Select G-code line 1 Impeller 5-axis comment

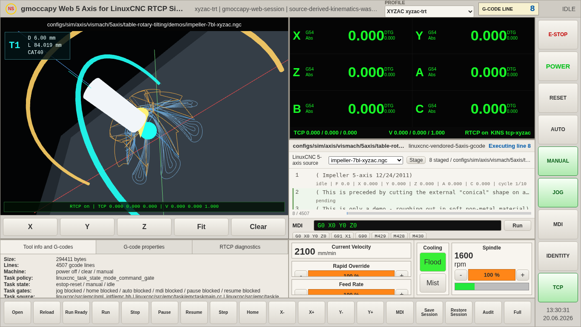coord(412,179)
